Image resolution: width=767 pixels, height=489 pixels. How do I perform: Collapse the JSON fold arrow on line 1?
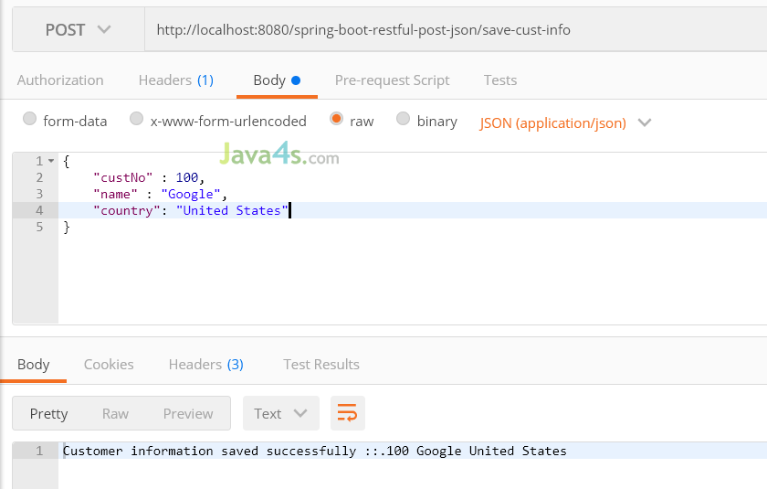point(51,161)
